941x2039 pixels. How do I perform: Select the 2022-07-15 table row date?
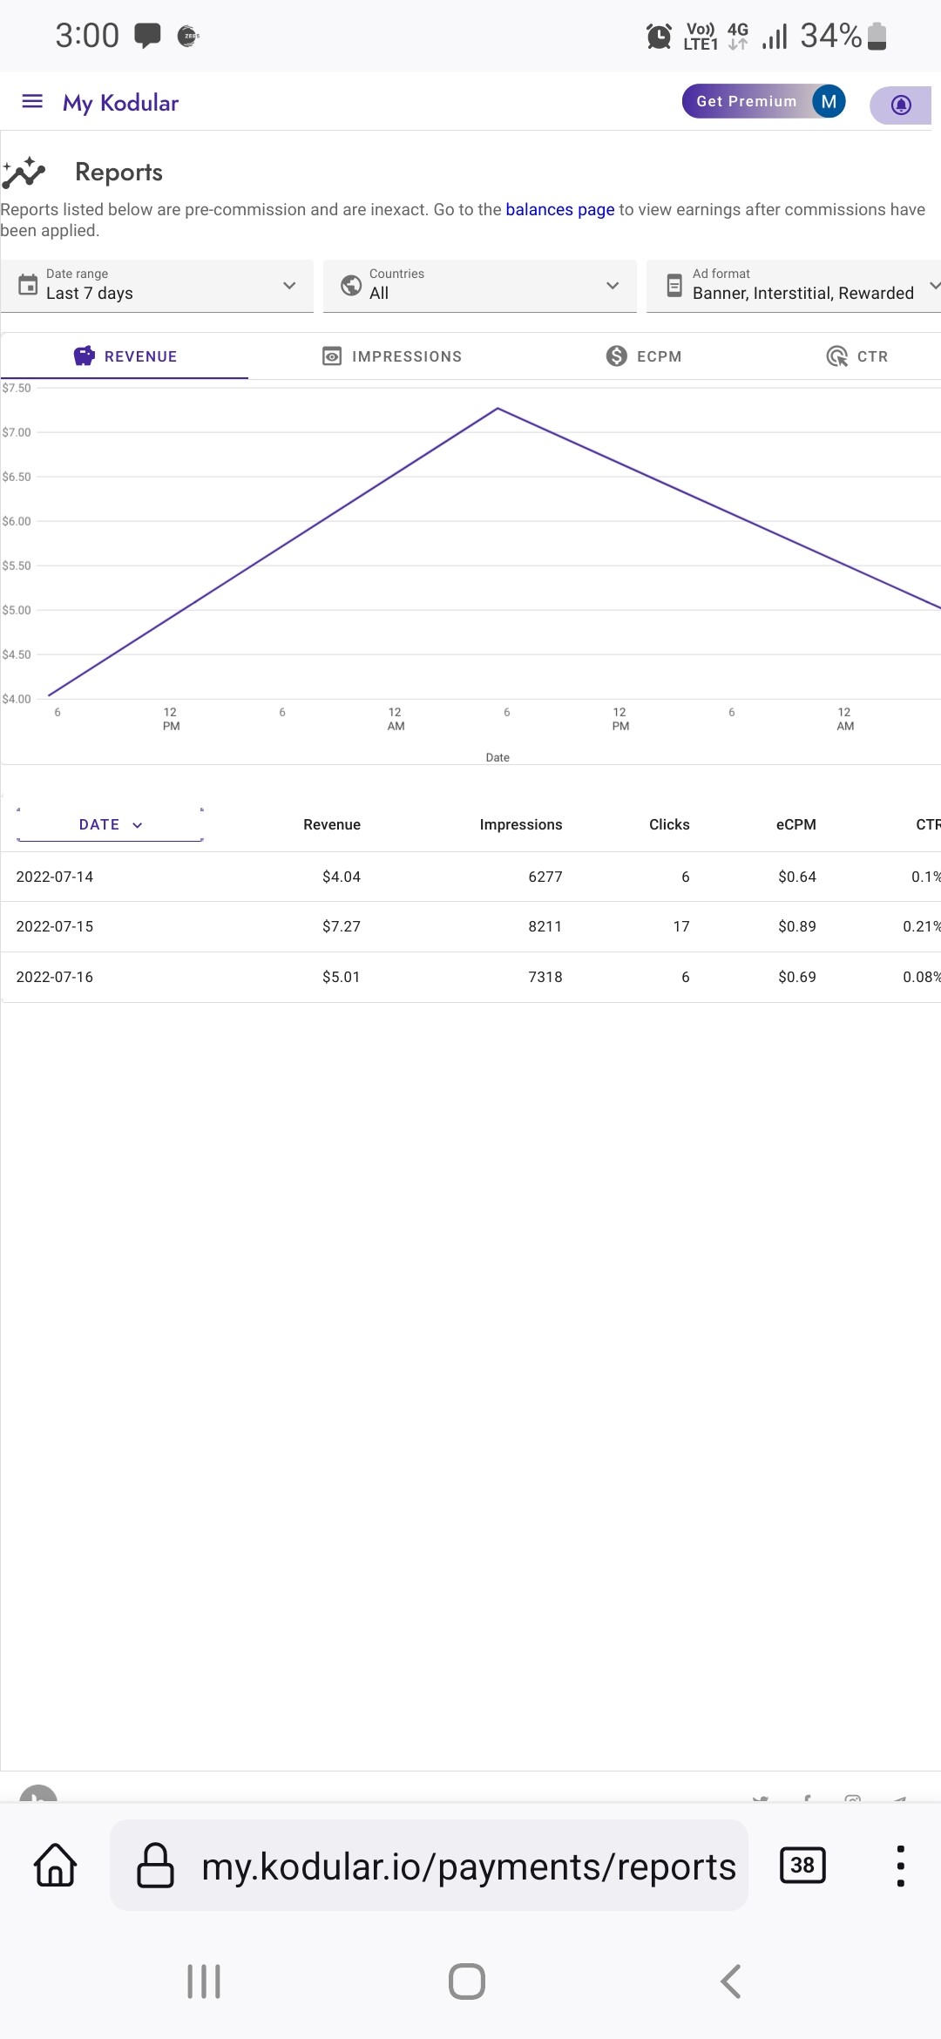55,926
